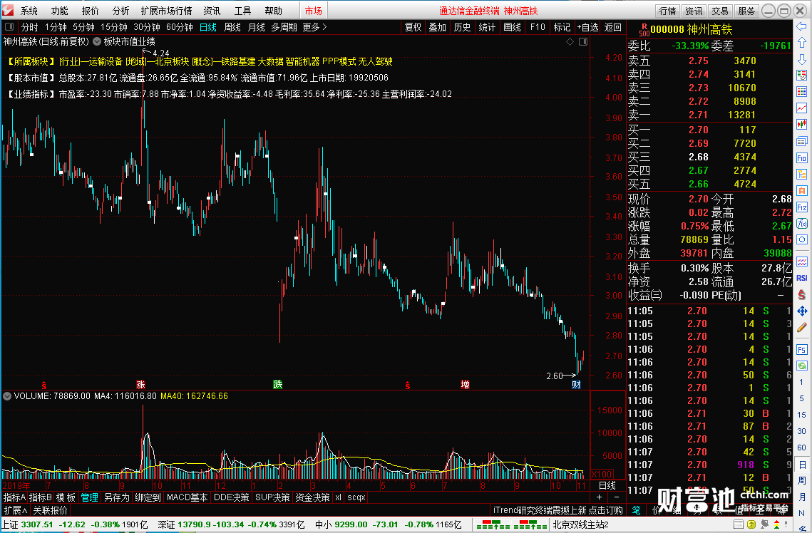Image resolution: width=812 pixels, height=533 pixels.
Task: Open the VOLUME indicator dropdown arrow
Action: tap(7, 396)
